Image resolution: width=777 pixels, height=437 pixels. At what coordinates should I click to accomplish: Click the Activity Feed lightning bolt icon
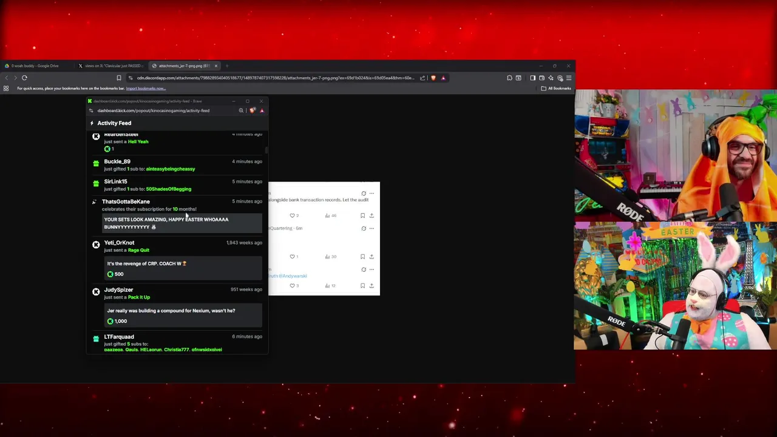click(92, 123)
